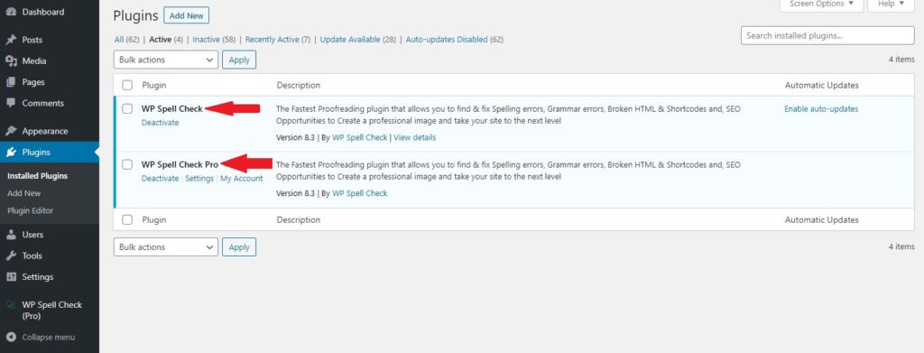Click the Collapse menu arrow icon
924x353 pixels.
10,338
